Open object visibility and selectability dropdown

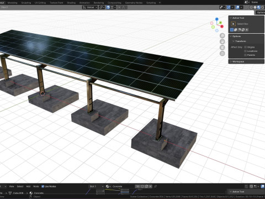coord(222,7)
